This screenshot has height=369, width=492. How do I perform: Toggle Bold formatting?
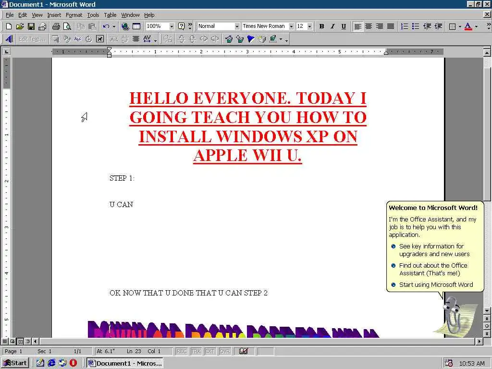coord(321,26)
